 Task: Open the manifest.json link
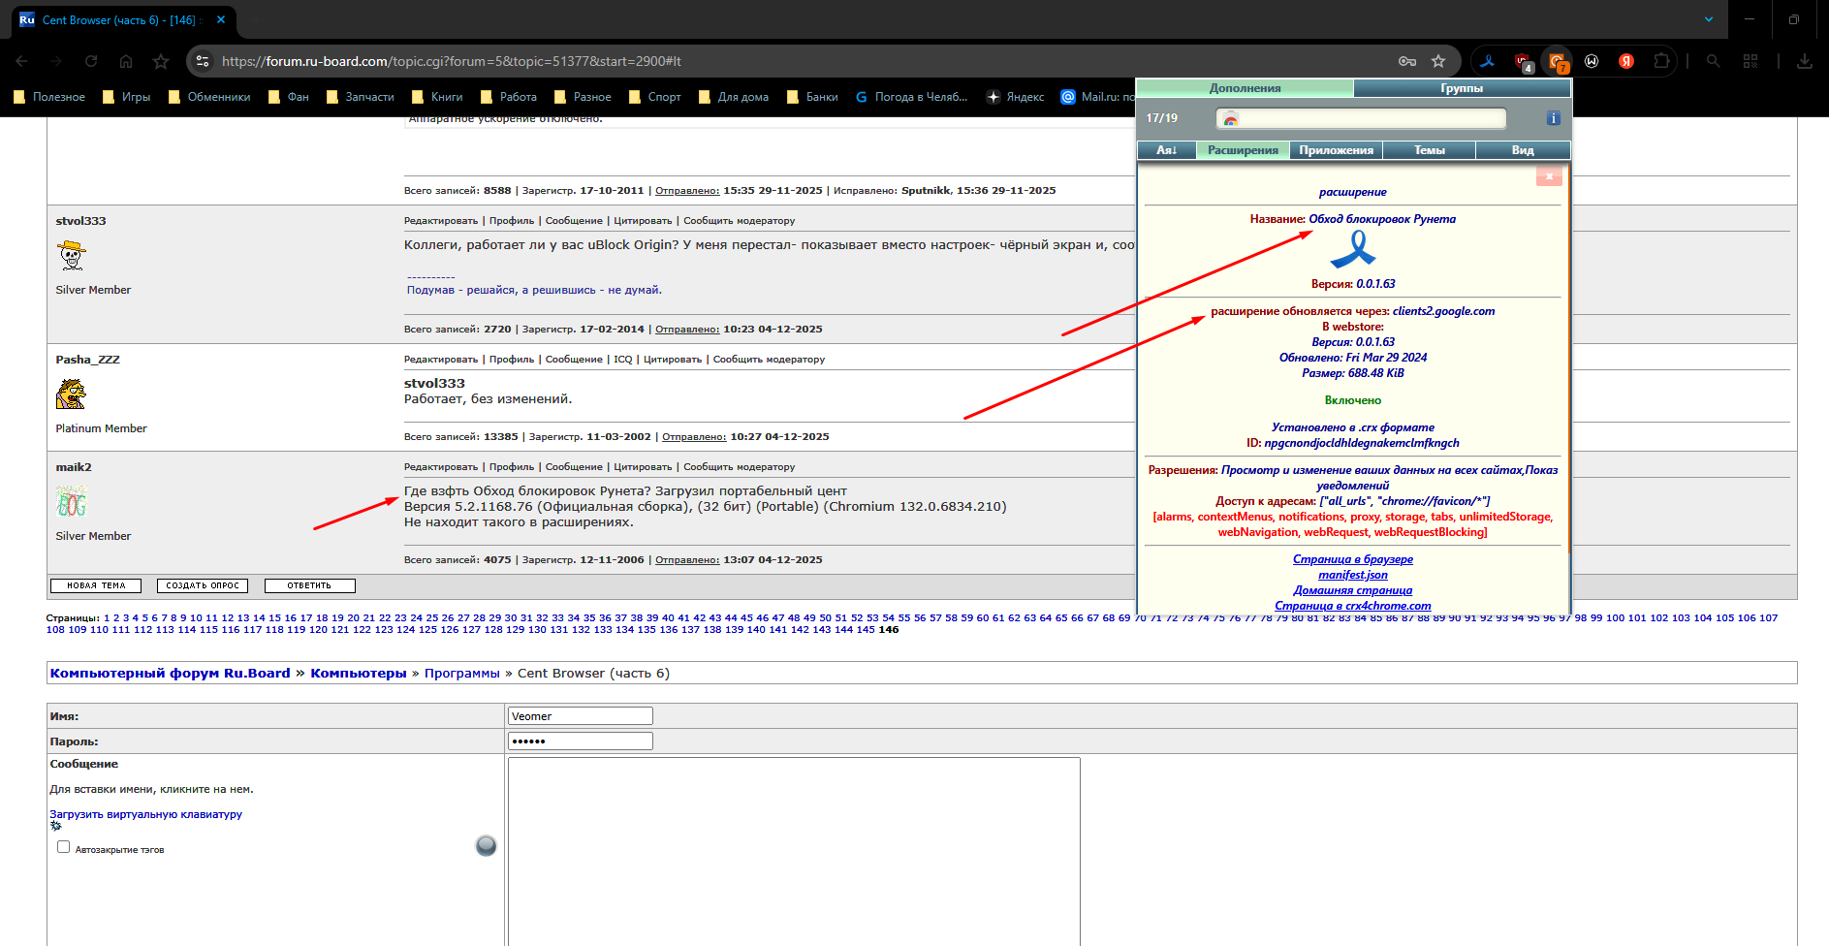(1352, 575)
